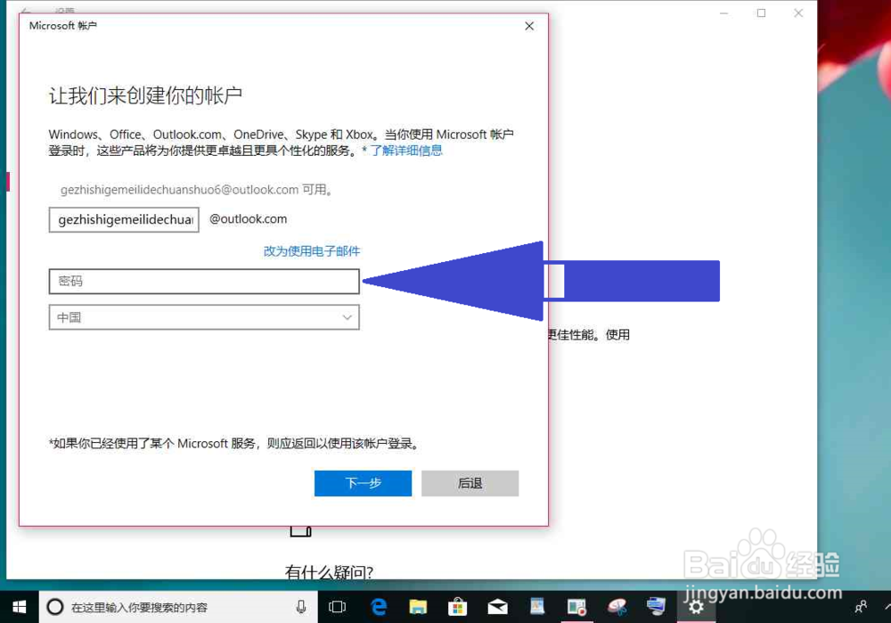Image resolution: width=891 pixels, height=623 pixels.
Task: Minimize the Settings window
Action: tap(723, 13)
